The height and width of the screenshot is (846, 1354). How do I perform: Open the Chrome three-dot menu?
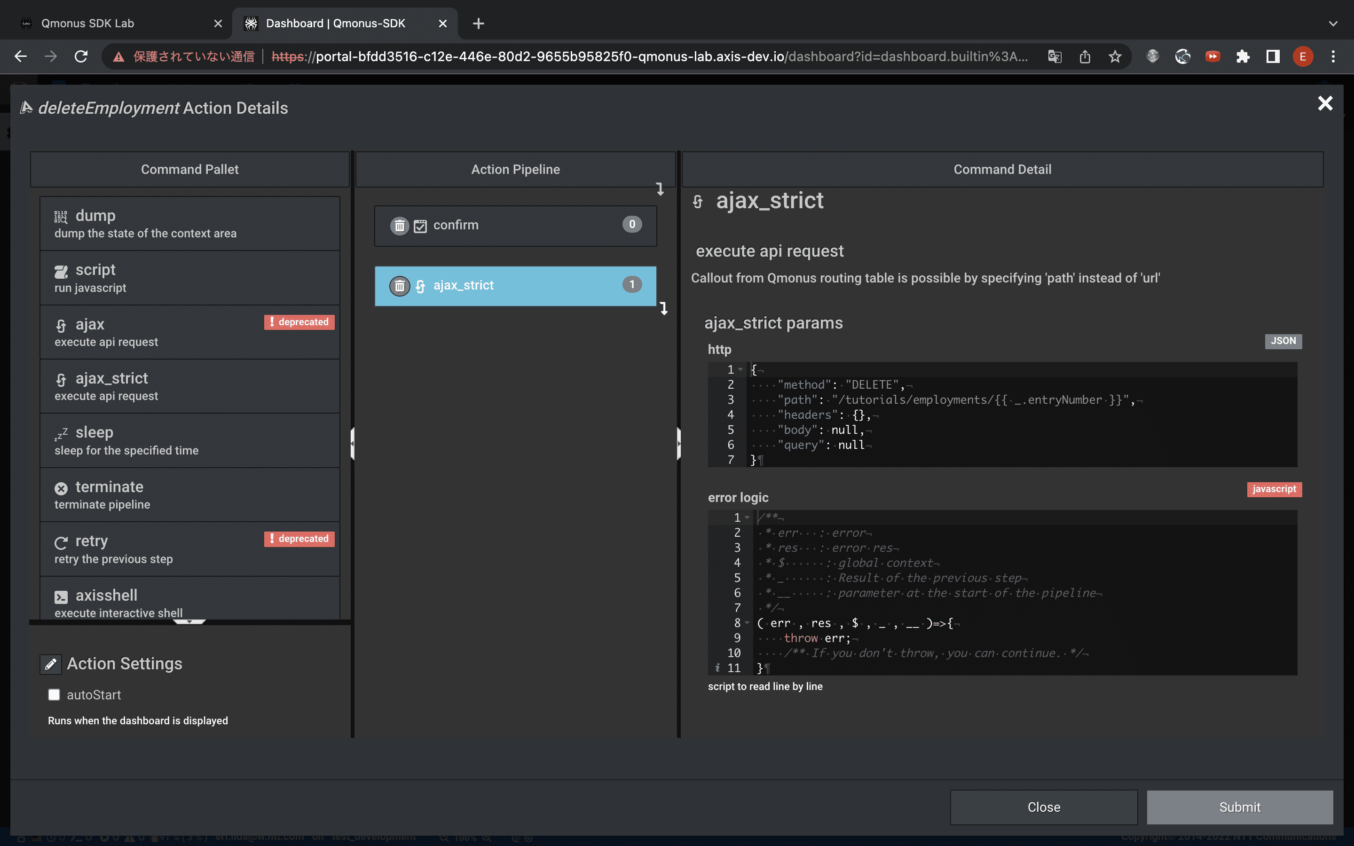pyautogui.click(x=1333, y=56)
